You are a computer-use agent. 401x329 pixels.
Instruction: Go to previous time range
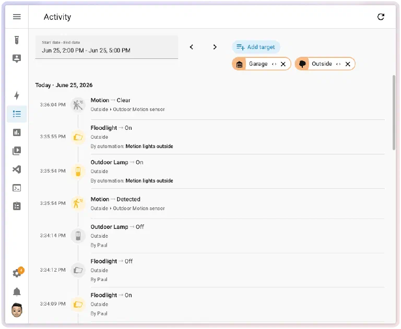tap(192, 47)
